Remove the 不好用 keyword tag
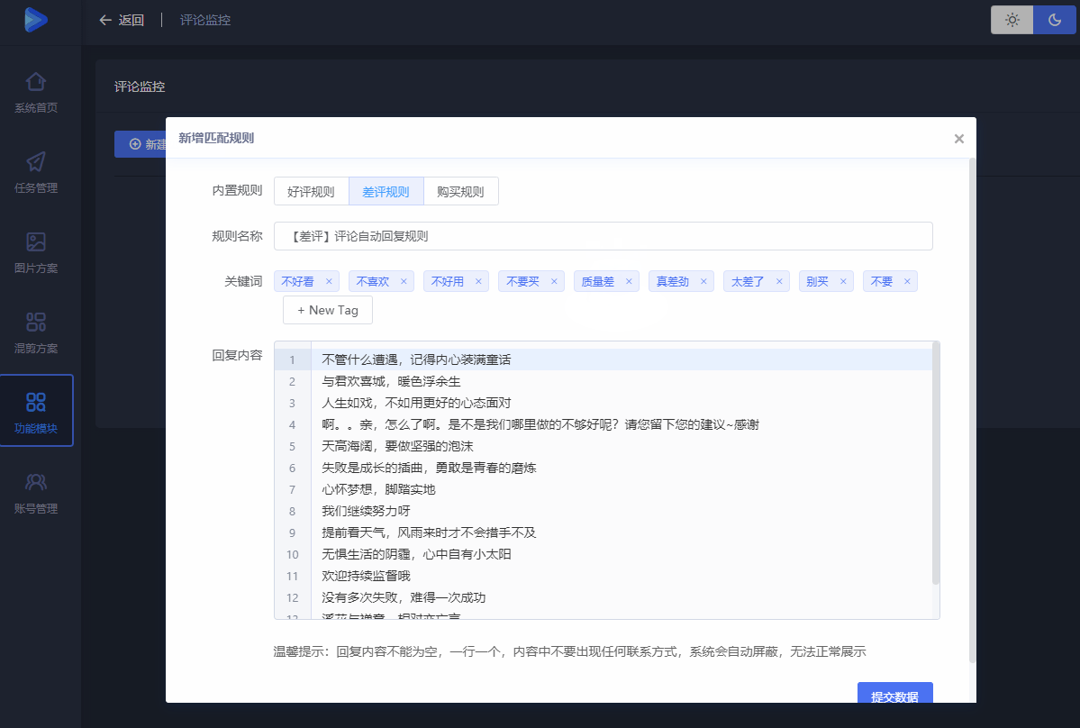The image size is (1080, 728). (x=478, y=281)
